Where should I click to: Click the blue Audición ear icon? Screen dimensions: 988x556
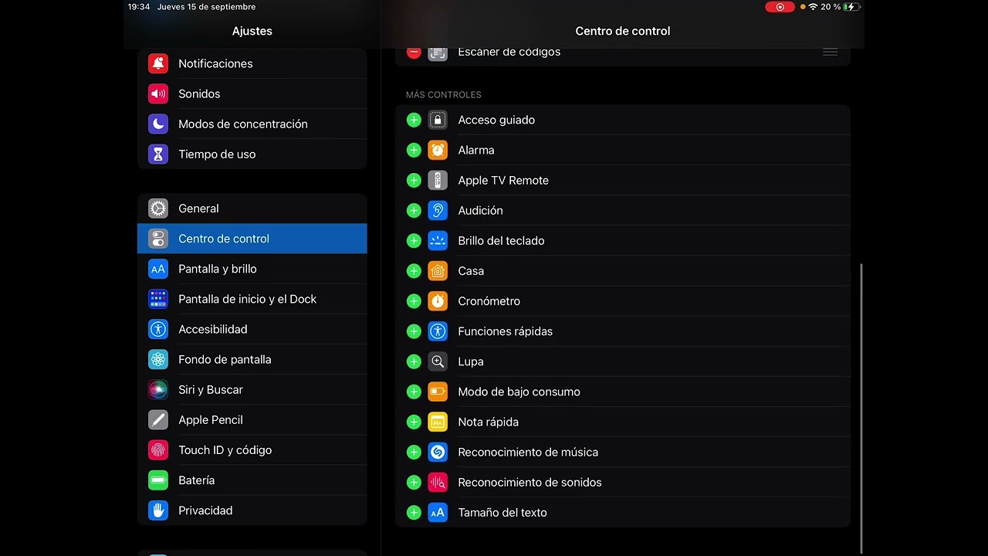click(438, 210)
